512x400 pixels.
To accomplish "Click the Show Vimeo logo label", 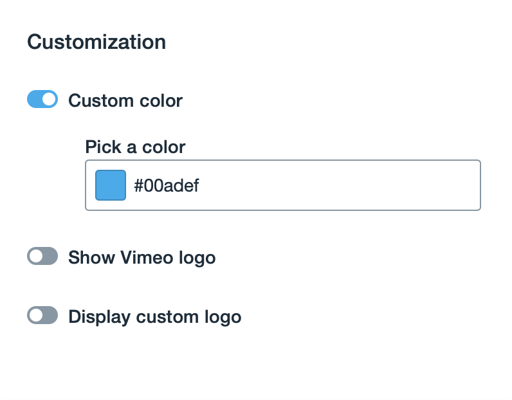I will pyautogui.click(x=142, y=258).
